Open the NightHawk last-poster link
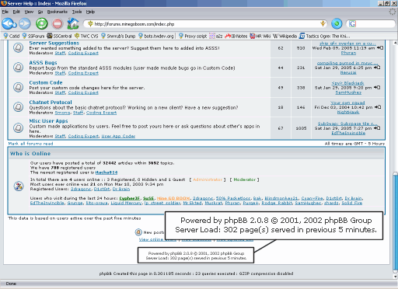 348,112
